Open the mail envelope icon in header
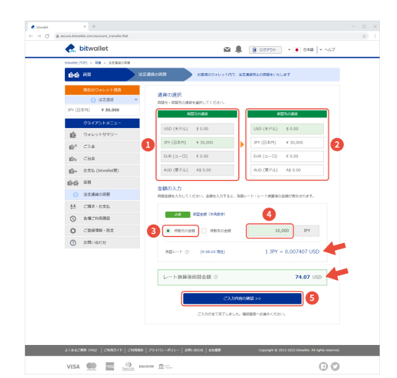 [x=227, y=50]
